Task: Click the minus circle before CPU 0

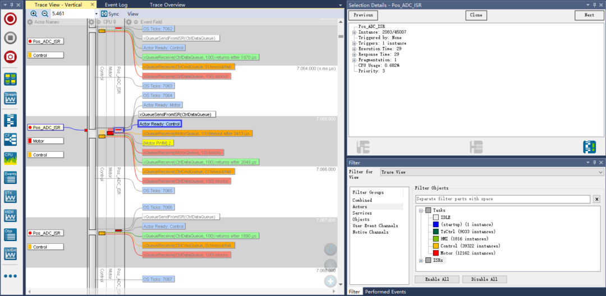Action: coord(99,22)
